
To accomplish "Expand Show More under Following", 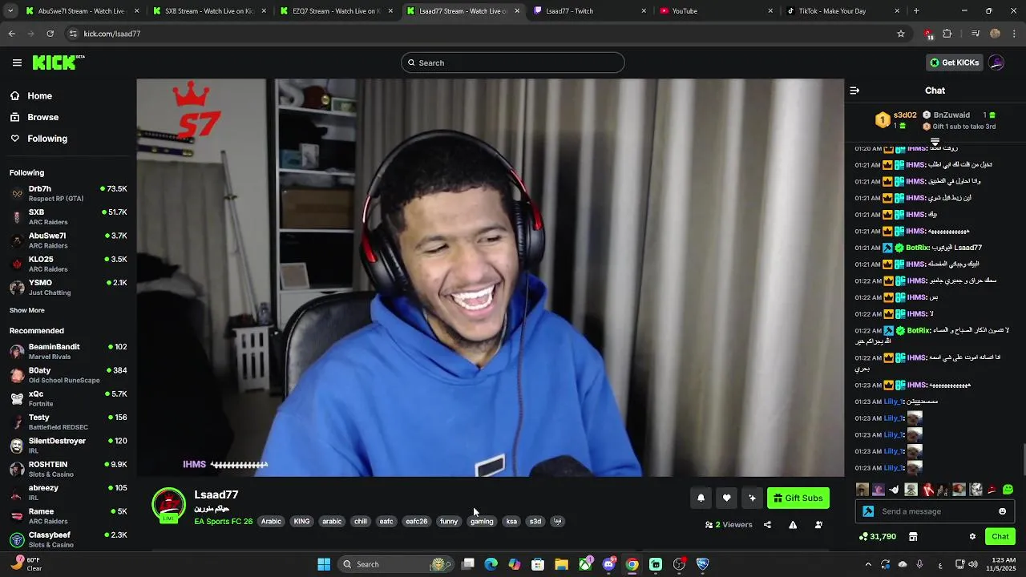I will click(27, 310).
